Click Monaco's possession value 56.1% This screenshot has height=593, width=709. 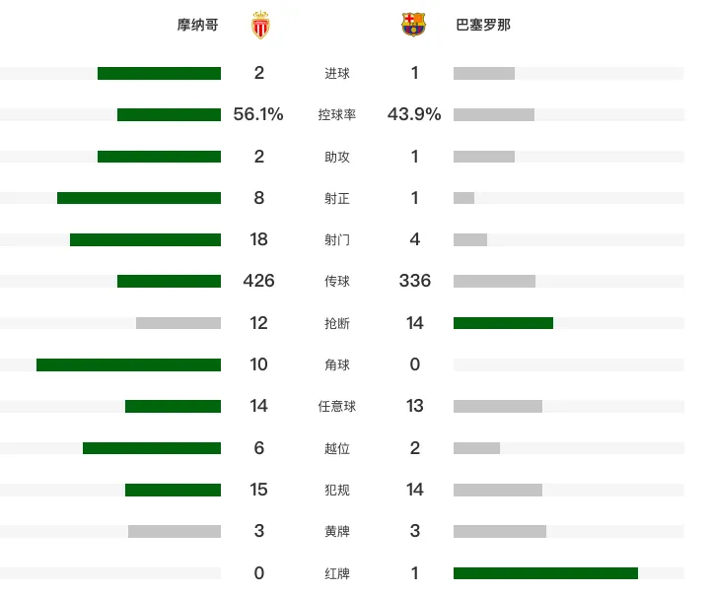[258, 114]
